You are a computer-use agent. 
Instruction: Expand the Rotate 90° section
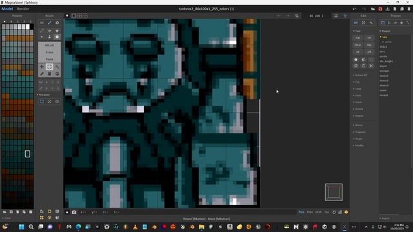pyautogui.click(x=360, y=75)
